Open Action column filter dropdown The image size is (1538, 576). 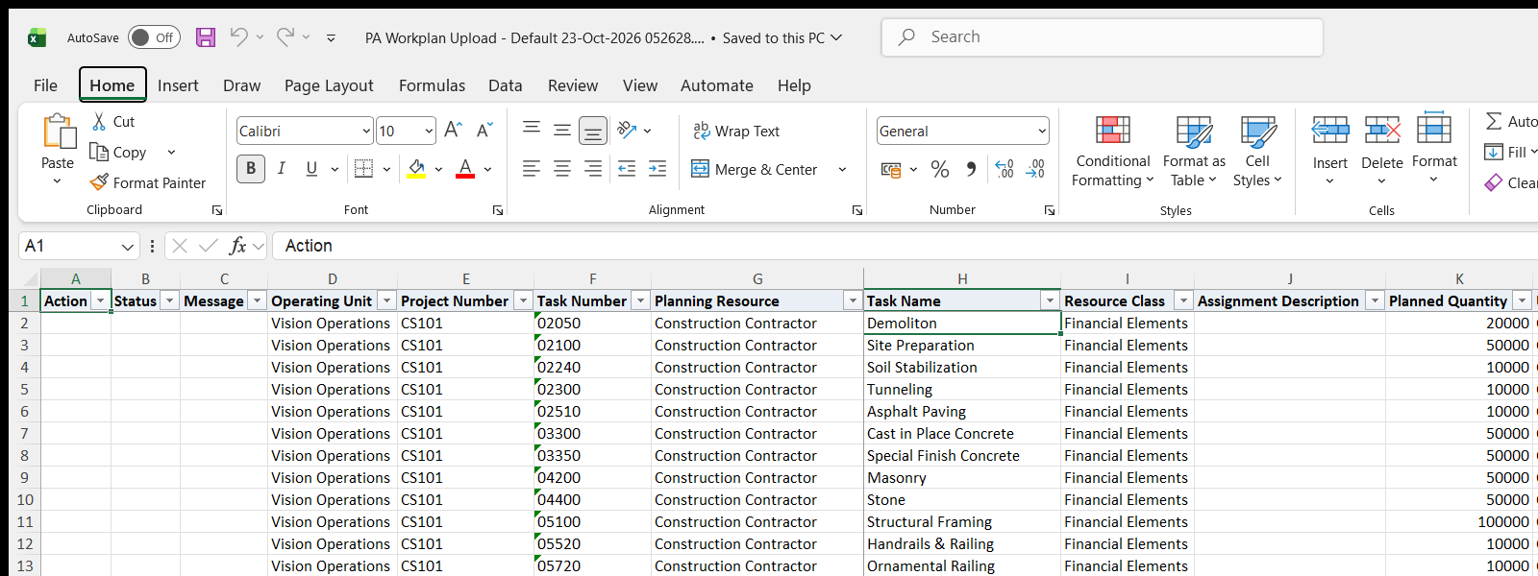(100, 300)
